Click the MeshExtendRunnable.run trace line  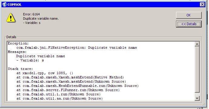coord(77,86)
